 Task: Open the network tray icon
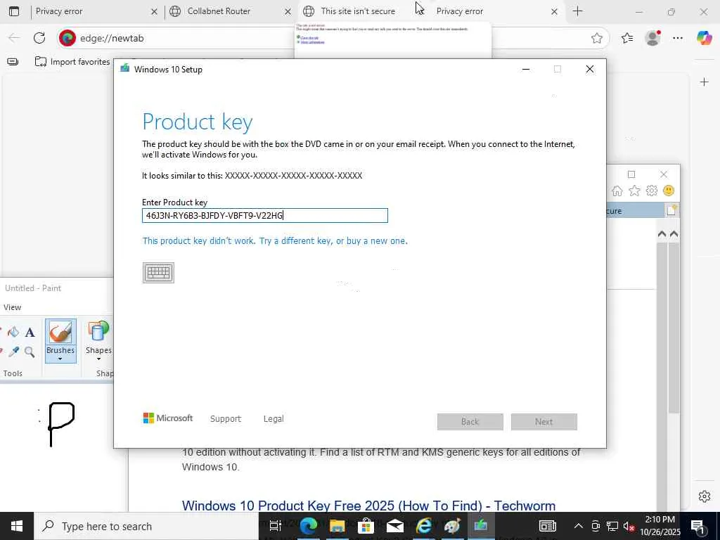click(612, 526)
